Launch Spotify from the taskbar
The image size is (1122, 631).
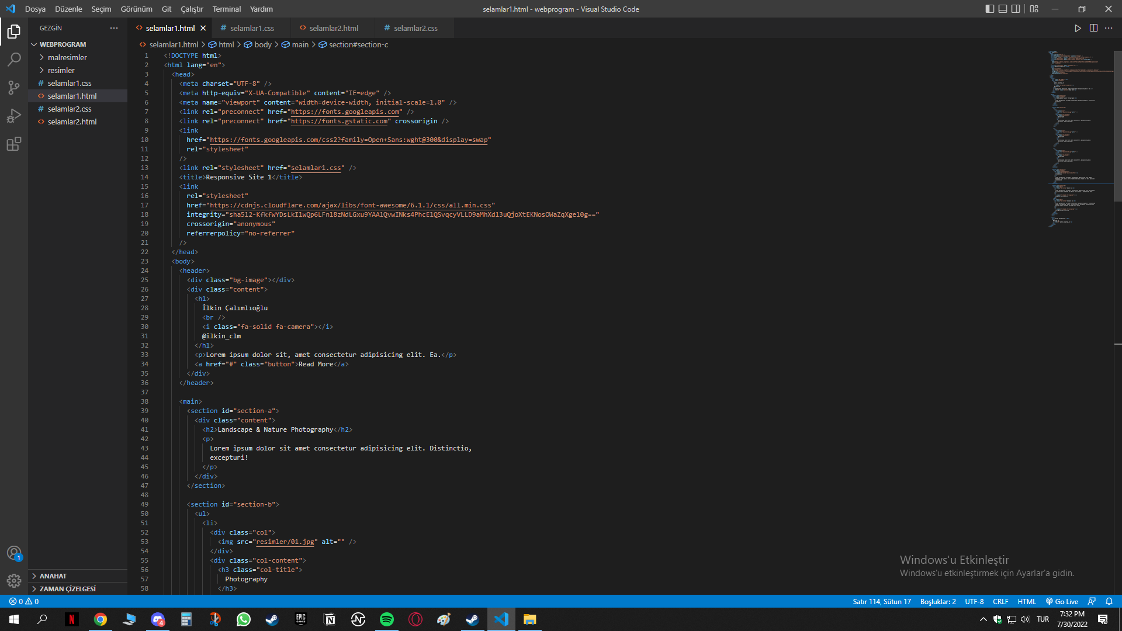coord(387,619)
